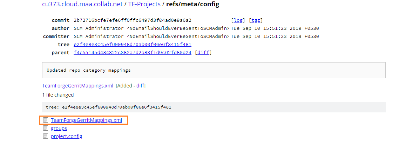Open the project.config file
Screen dimensions: 399x144
(66, 136)
